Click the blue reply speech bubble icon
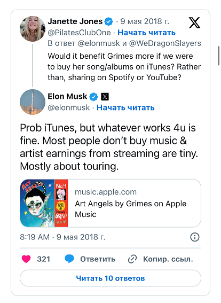 pyautogui.click(x=69, y=259)
